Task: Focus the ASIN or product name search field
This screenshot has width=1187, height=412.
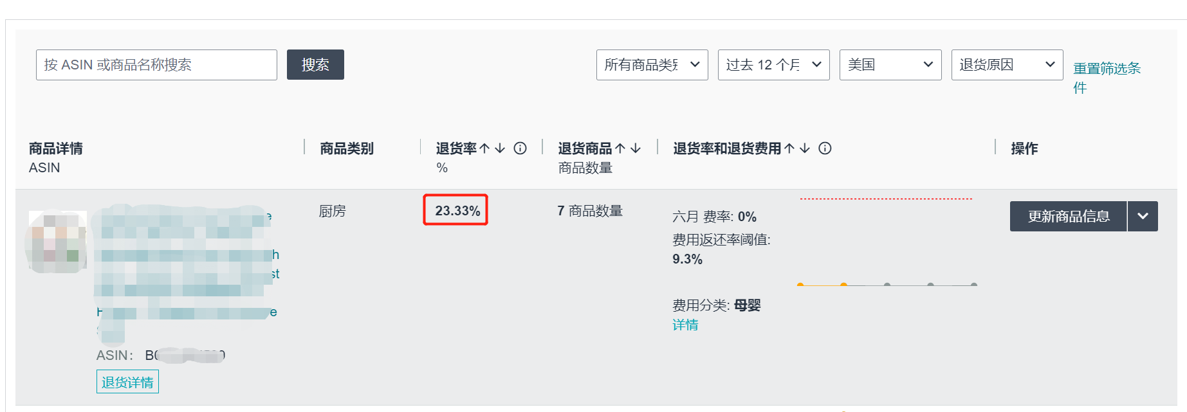Action: 156,65
